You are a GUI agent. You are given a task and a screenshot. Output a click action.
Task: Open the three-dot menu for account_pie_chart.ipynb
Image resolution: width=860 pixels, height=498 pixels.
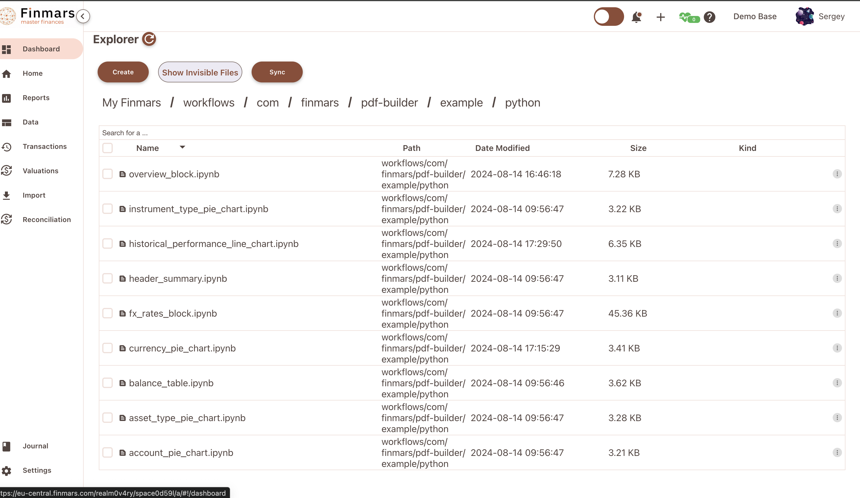click(x=837, y=452)
